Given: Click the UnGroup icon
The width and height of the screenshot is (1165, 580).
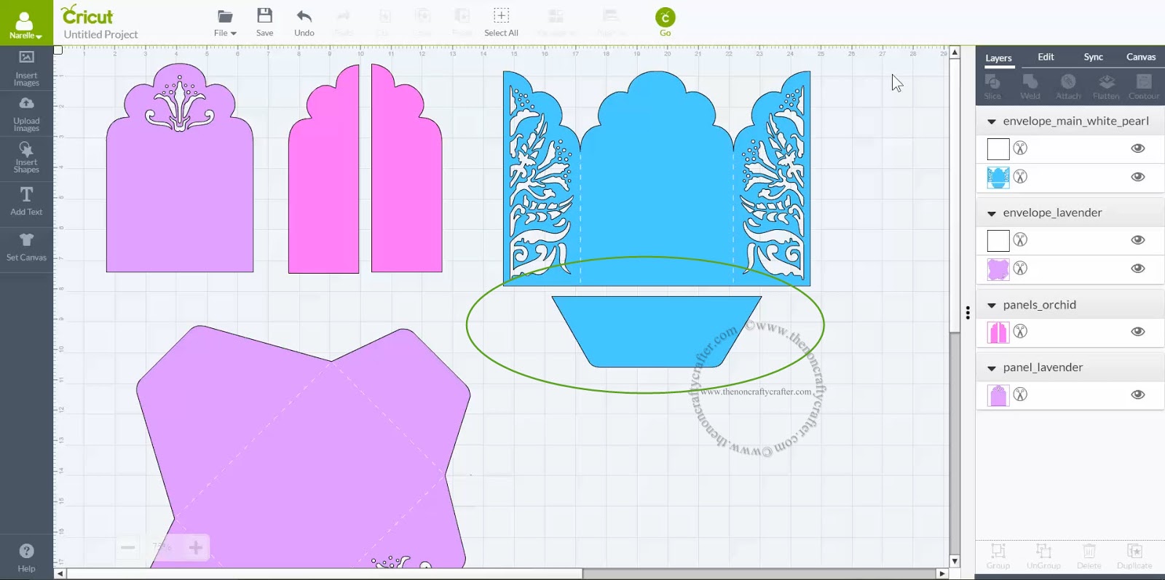Looking at the screenshot, I should coord(1043,556).
